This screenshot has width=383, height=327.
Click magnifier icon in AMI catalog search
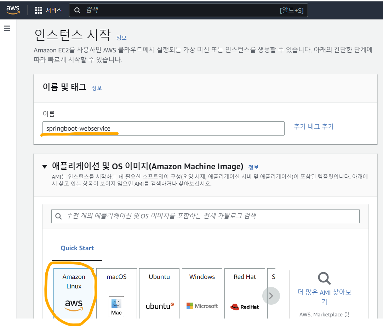pos(58,216)
